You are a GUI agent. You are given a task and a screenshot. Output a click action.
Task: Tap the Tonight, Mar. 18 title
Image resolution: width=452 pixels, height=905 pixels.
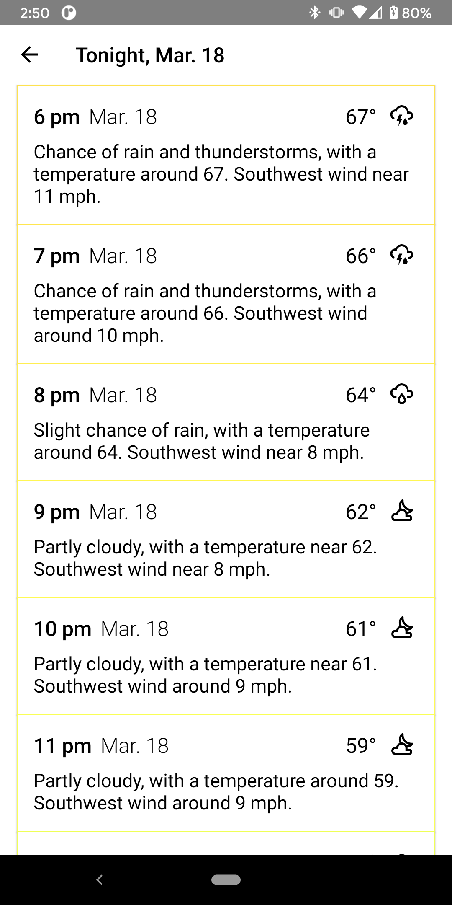click(x=150, y=55)
